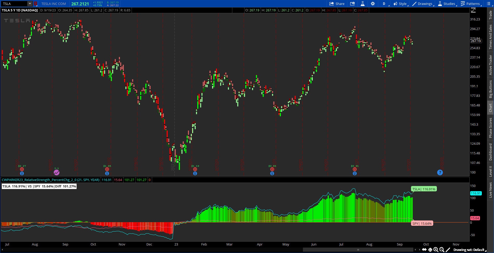Click the TSLA 116.91% VS SPY label
The image size is (494, 253).
click(39, 186)
